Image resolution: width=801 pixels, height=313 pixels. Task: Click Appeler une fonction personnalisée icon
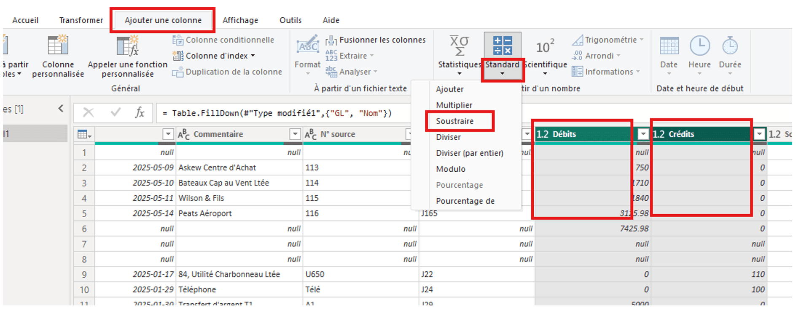click(127, 46)
